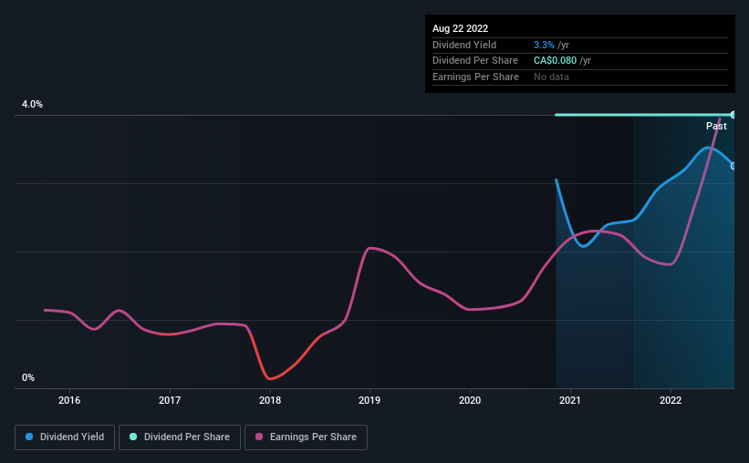The image size is (749, 463).
Task: Click the pink Earnings Per Share legend dot
Action: coord(259,437)
